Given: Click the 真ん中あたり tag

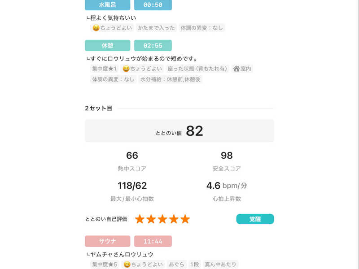Looking at the screenshot, I should (220, 265).
